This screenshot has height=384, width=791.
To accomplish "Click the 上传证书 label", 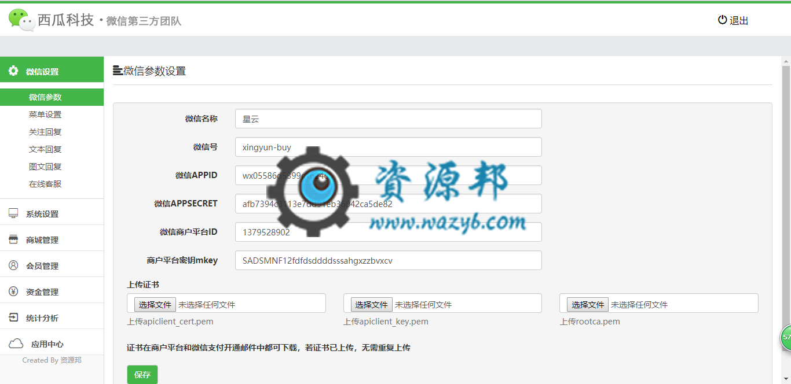I will pos(143,285).
